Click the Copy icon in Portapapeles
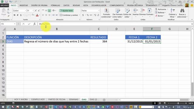The width and height of the screenshot is (194, 109). coord(8,13)
